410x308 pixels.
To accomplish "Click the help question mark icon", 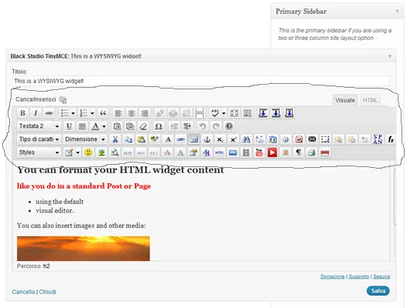I will pyautogui.click(x=229, y=126).
